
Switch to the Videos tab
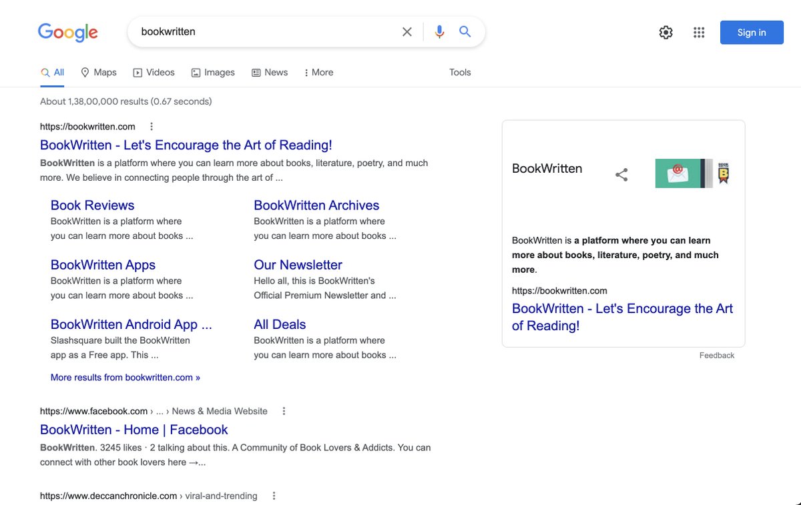coord(154,72)
